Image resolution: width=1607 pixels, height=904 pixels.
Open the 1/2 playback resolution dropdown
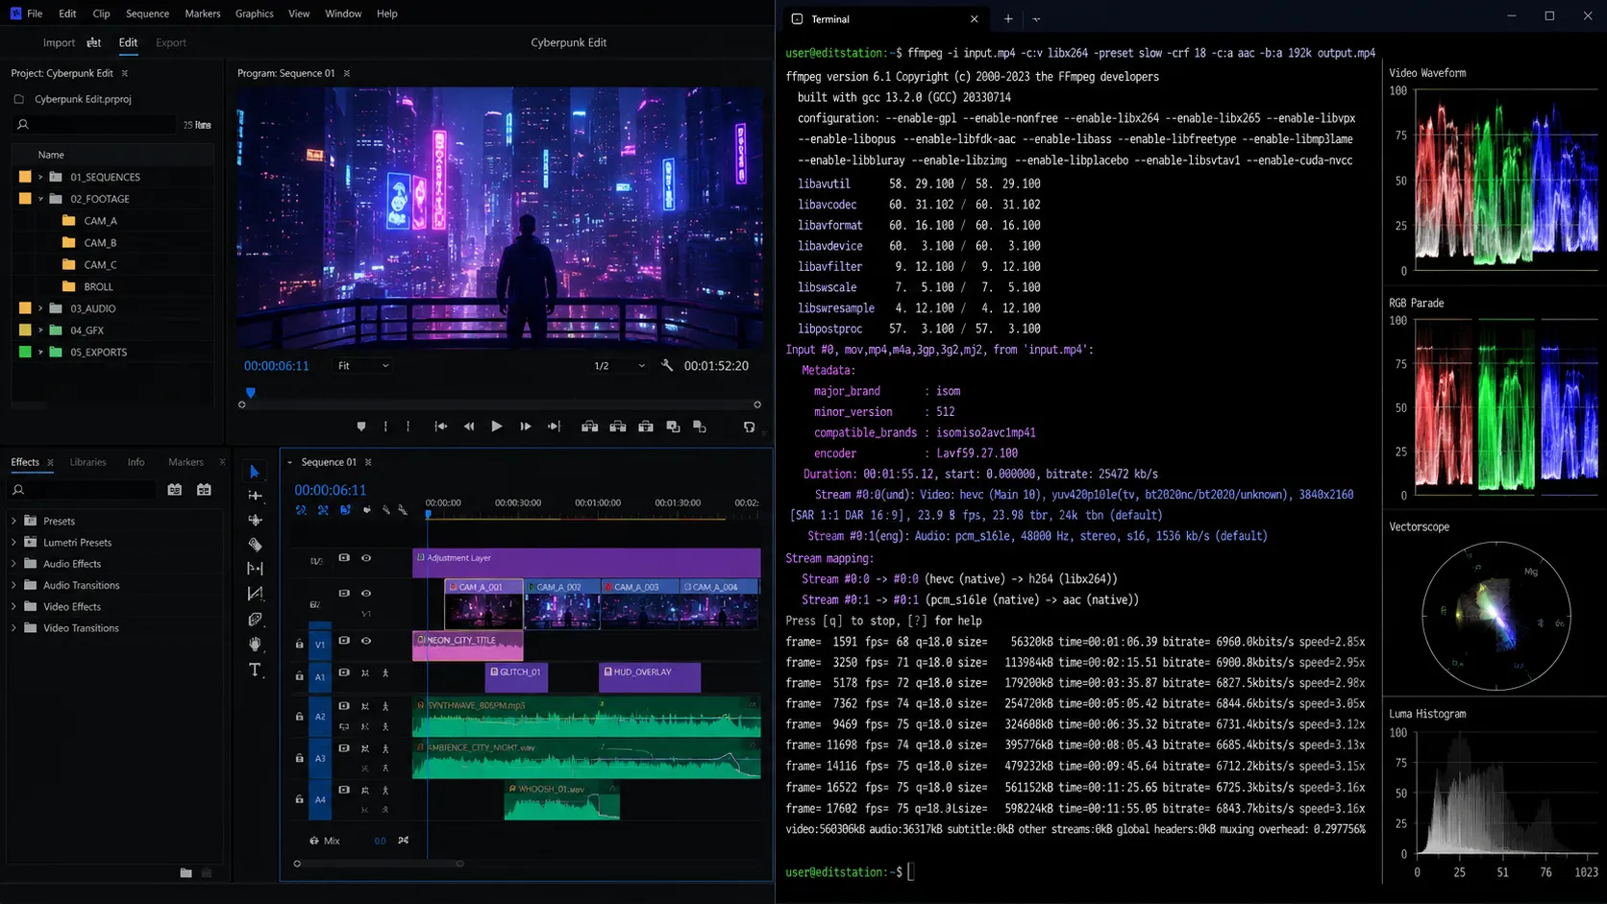(x=619, y=366)
